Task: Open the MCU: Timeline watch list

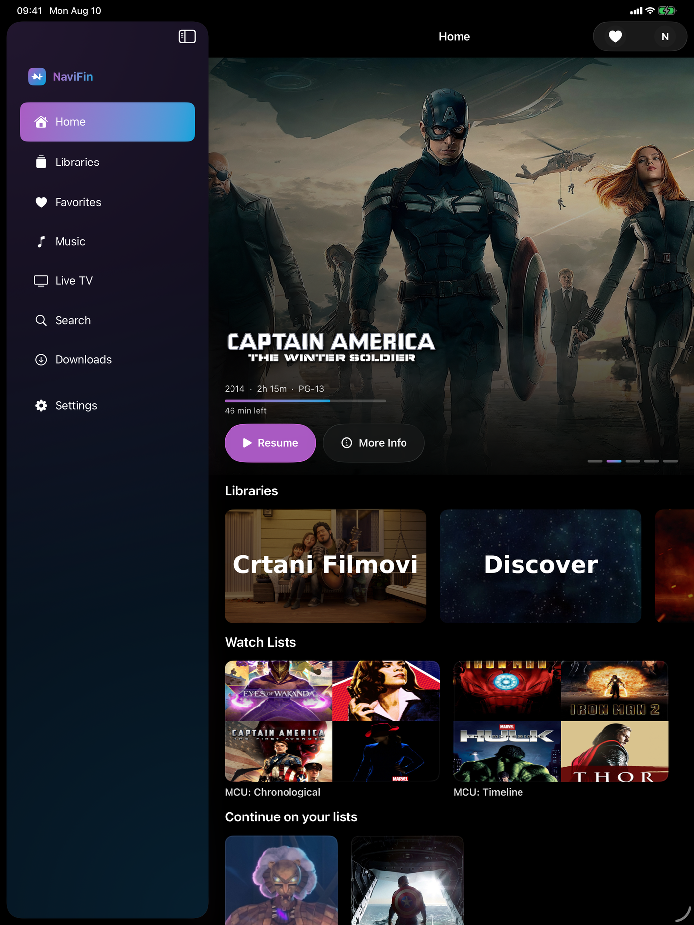Action: tap(561, 721)
